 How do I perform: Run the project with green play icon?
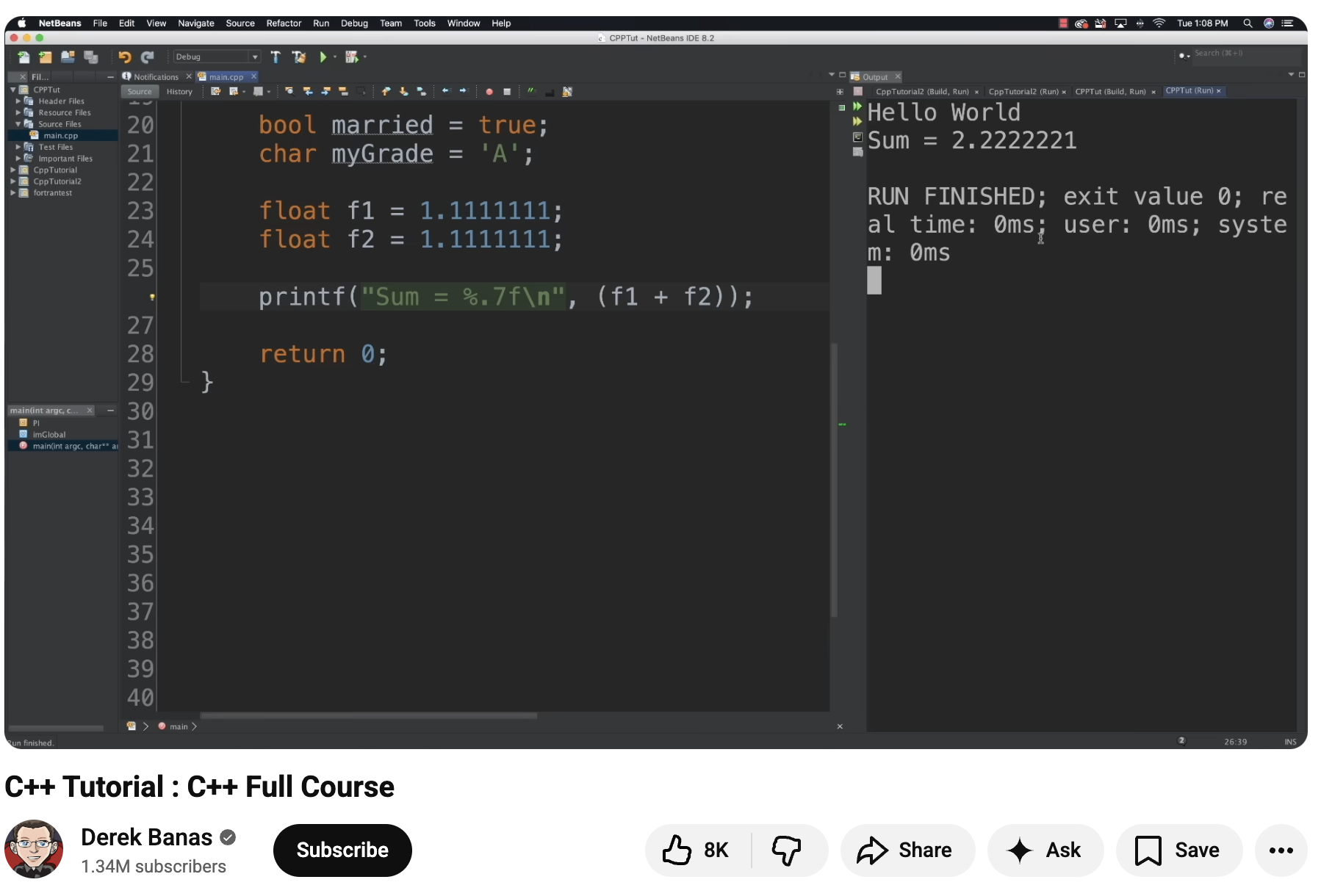point(323,57)
